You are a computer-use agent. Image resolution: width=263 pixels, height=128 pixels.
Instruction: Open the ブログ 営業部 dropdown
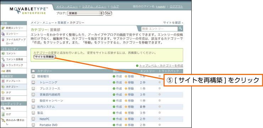point(86,13)
